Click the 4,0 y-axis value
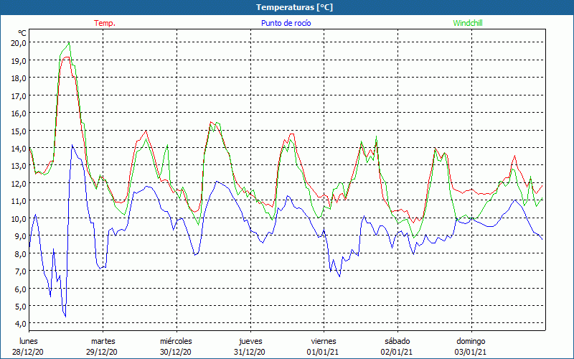This screenshot has width=574, height=359. pyautogui.click(x=20, y=324)
